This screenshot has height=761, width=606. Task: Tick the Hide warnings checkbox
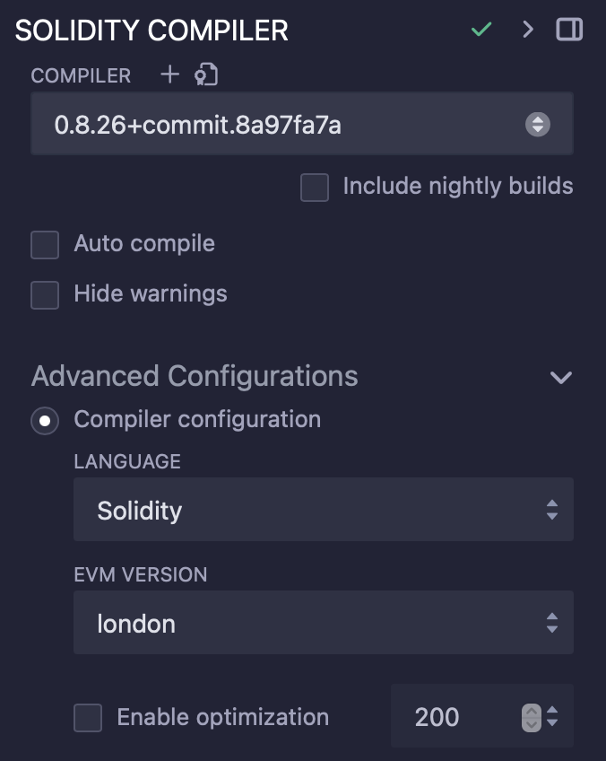pyautogui.click(x=45, y=294)
